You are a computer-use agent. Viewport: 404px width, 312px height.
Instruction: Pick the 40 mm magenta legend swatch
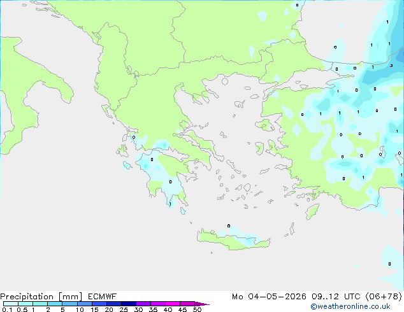coord(173,304)
